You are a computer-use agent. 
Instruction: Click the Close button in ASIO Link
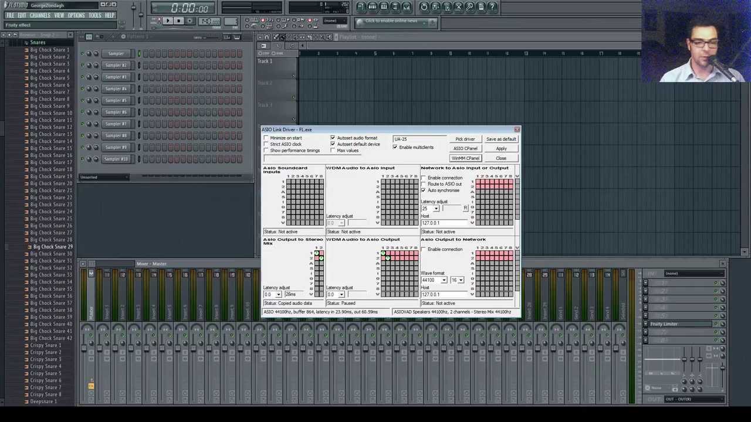click(501, 158)
